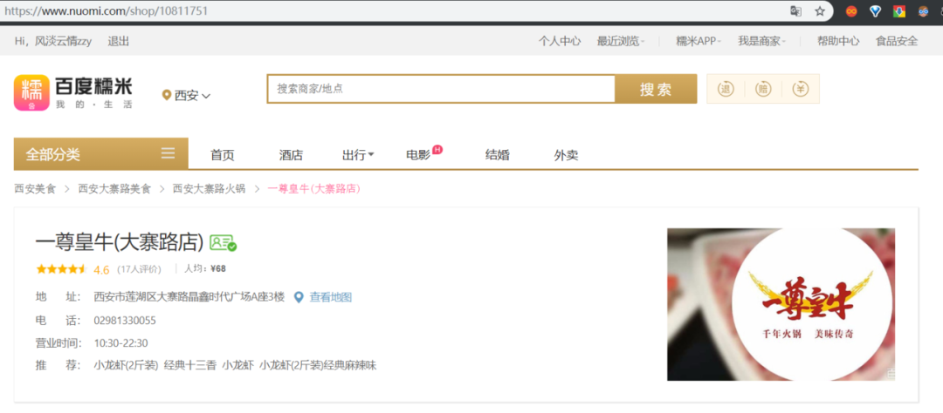
Task: Click the map pin icon before 查看地图
Action: [299, 297]
